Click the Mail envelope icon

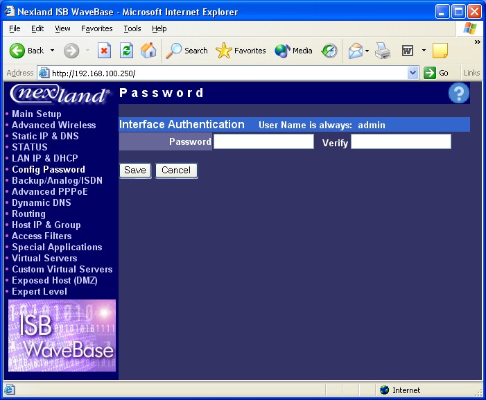click(355, 51)
